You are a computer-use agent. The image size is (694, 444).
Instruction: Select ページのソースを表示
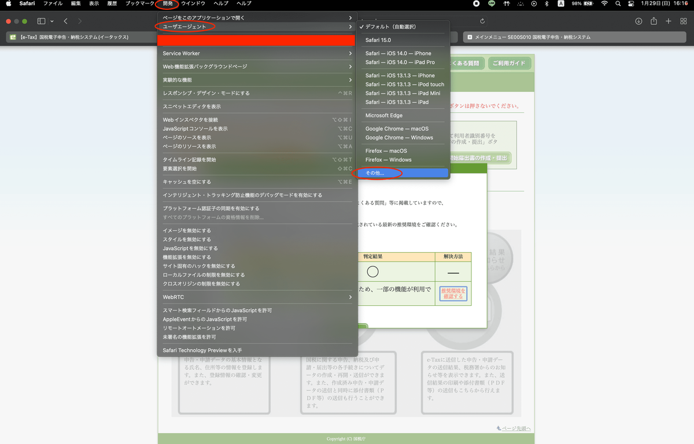pyautogui.click(x=257, y=138)
